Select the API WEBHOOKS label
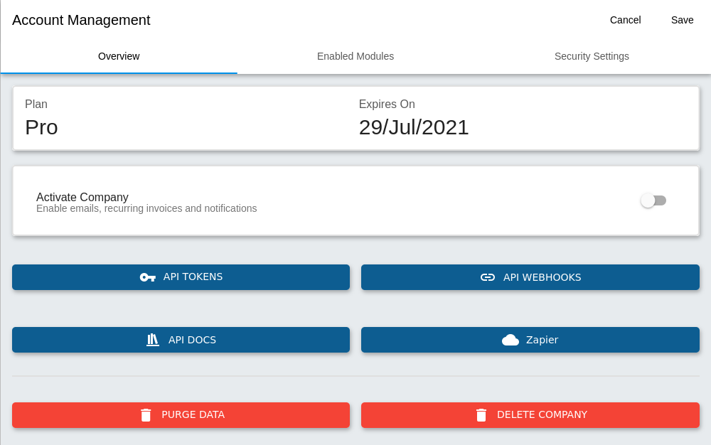Image resolution: width=711 pixels, height=445 pixels. pyautogui.click(x=542, y=277)
